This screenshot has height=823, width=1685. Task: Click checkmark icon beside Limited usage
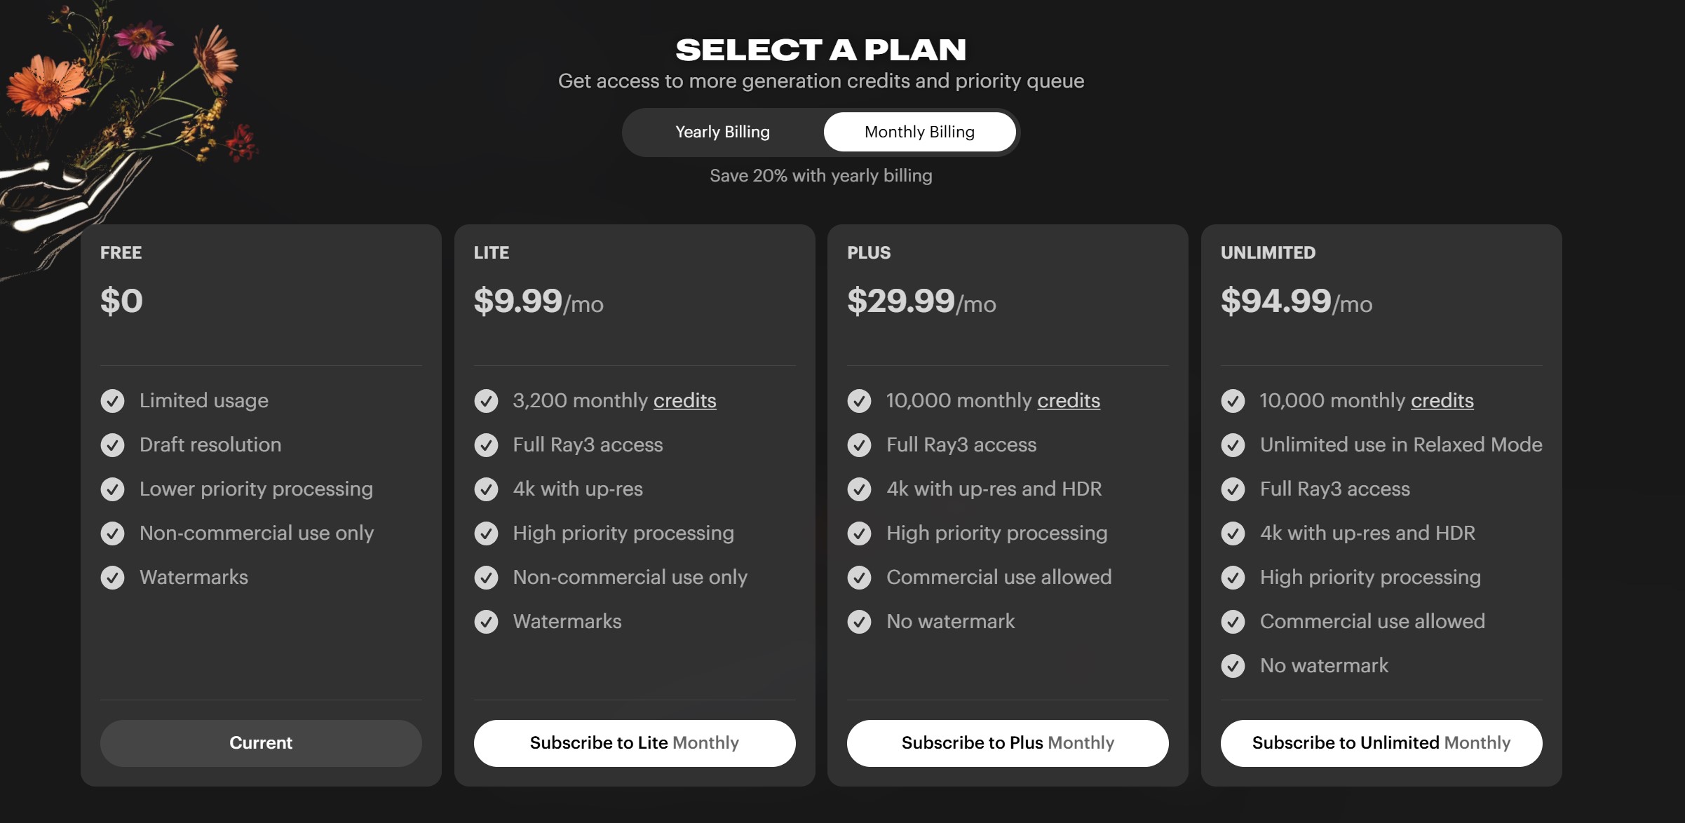(112, 401)
